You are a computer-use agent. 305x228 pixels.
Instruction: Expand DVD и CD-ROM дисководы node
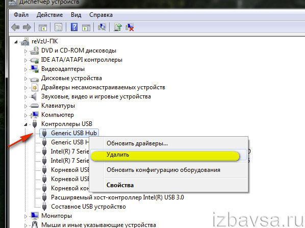pos(26,51)
